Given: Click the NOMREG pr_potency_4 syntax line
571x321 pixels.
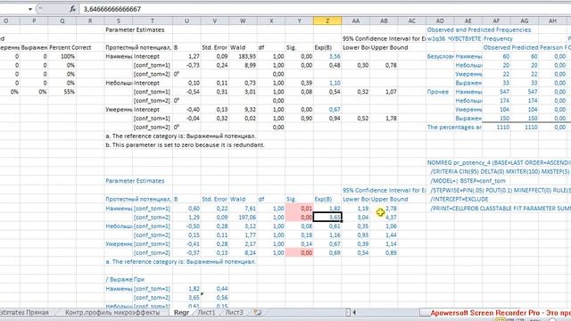Looking at the screenshot, I should 498,162.
